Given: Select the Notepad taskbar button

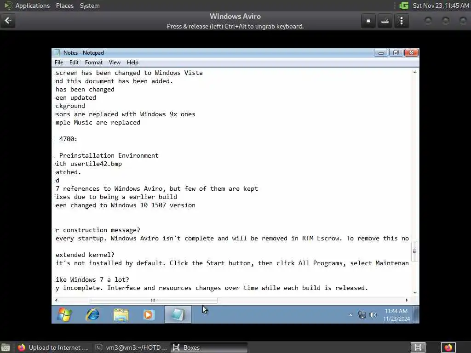Looking at the screenshot, I should click(x=178, y=314).
